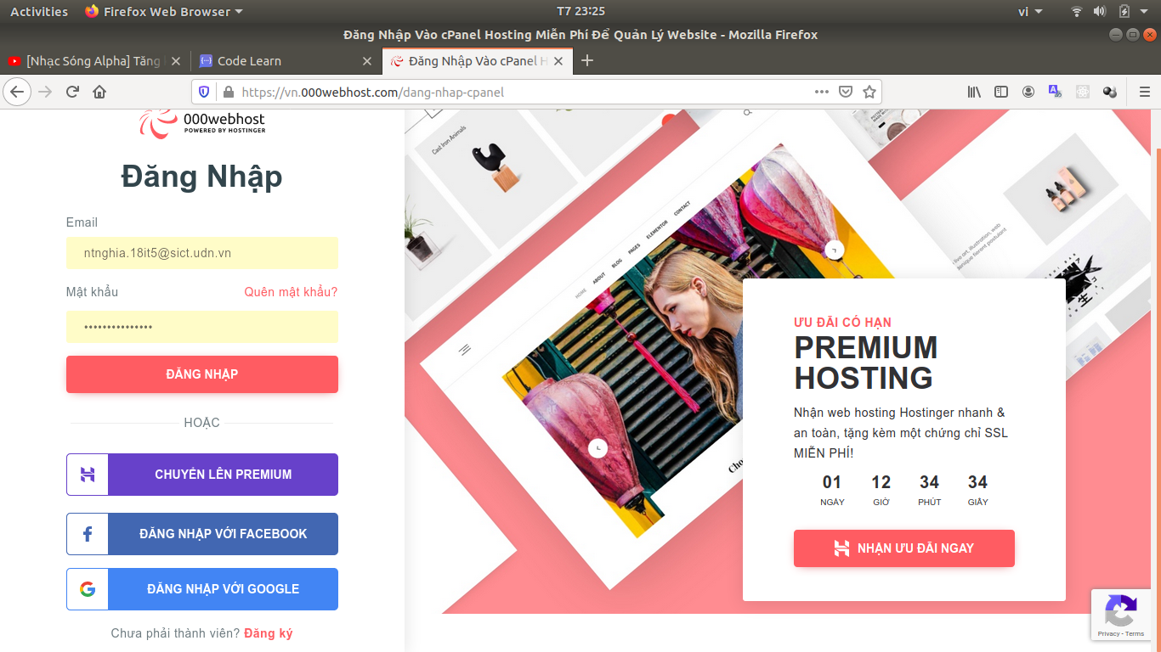Open a new tab with plus

click(x=586, y=60)
